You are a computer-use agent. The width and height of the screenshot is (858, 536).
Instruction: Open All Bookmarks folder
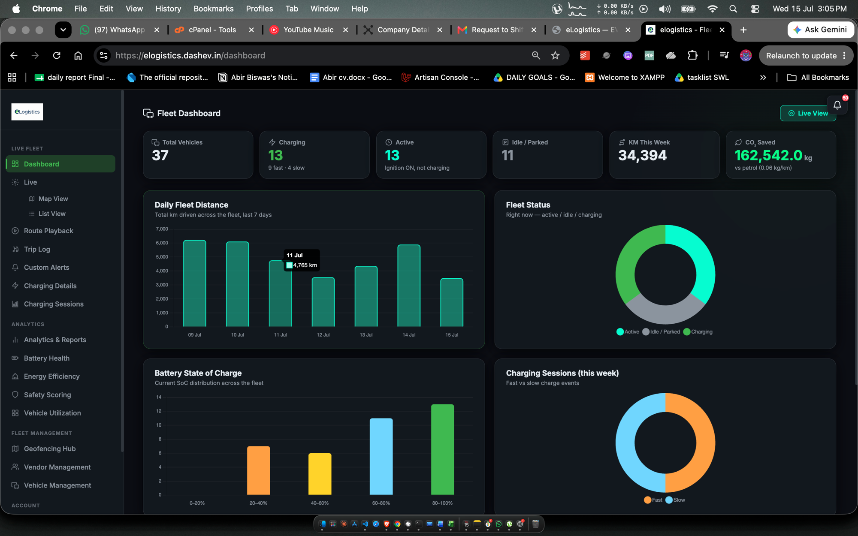[x=818, y=77]
